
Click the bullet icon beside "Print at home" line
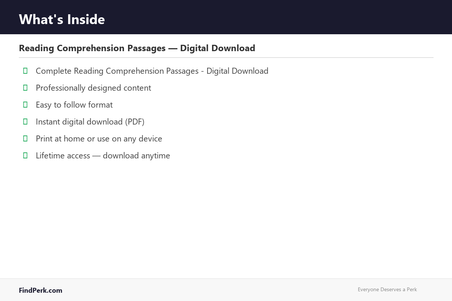pyautogui.click(x=25, y=138)
